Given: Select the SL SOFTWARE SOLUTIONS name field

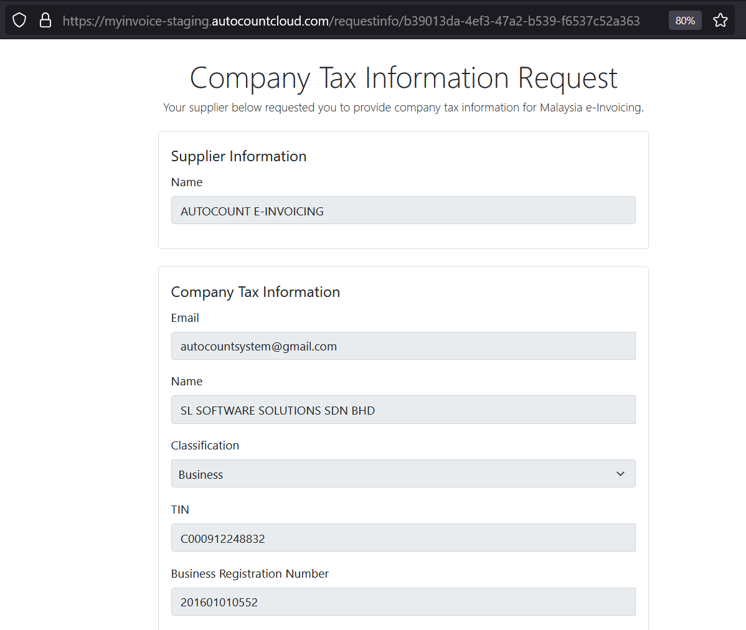Looking at the screenshot, I should click(x=403, y=410).
